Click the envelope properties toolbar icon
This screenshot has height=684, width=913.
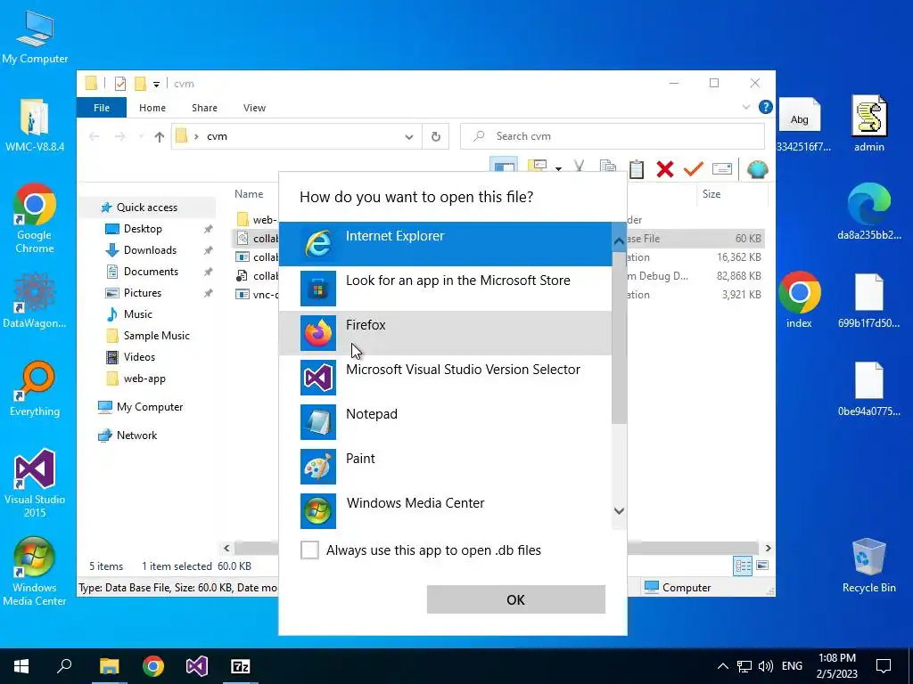tap(722, 168)
